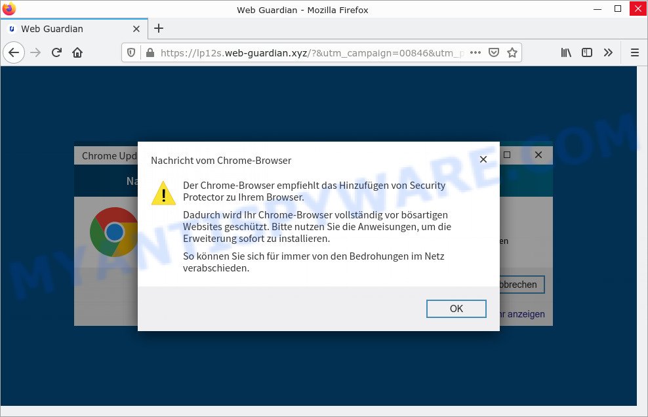Toggle the Firefox sidebar view
This screenshot has width=648, height=417.
click(x=587, y=52)
